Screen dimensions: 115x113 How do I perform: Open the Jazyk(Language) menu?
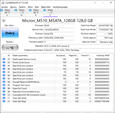coord(60,7)
